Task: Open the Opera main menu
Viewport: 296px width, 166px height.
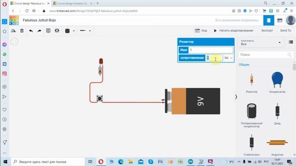Action: pyautogui.click(x=5, y=4)
